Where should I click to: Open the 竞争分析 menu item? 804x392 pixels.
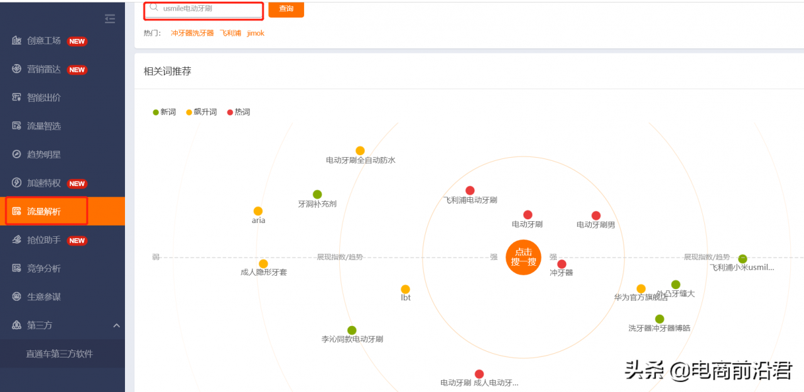point(44,268)
